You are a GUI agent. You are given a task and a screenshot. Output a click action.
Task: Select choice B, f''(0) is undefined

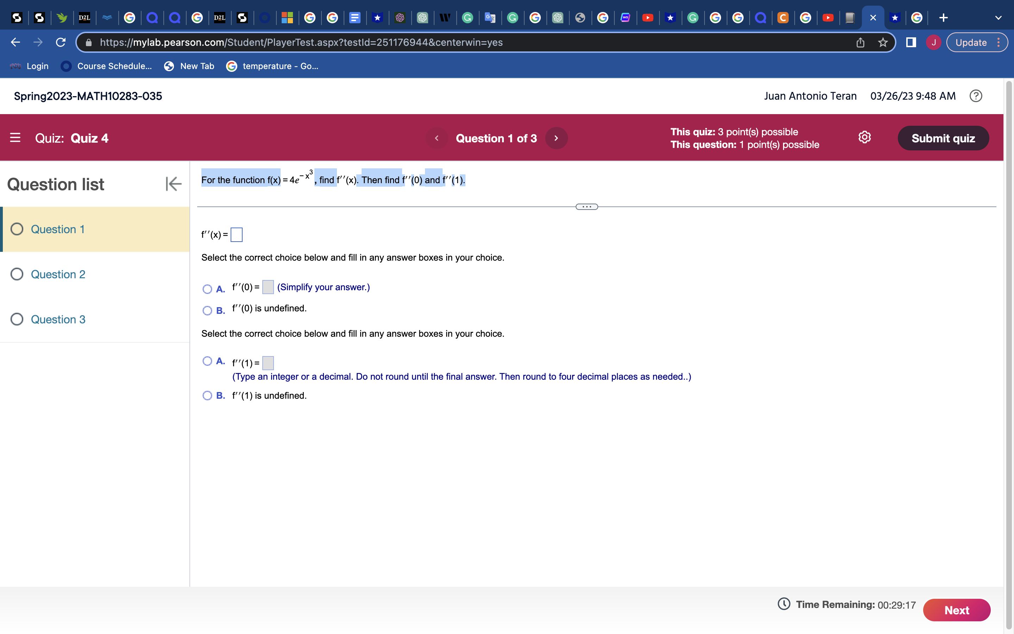tap(207, 310)
